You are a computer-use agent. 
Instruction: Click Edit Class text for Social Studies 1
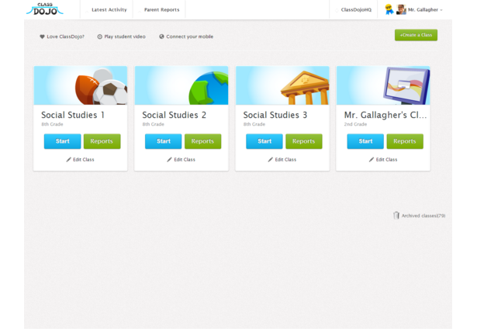pos(84,160)
